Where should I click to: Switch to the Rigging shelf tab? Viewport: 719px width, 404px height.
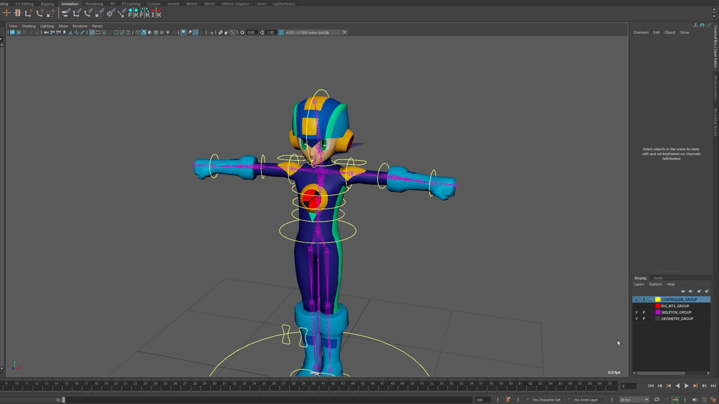tap(47, 4)
